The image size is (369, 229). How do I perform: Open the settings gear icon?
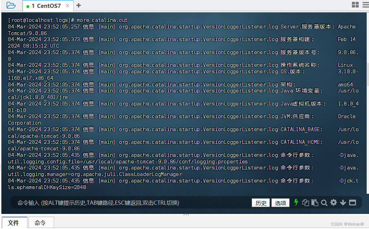[x=333, y=202]
